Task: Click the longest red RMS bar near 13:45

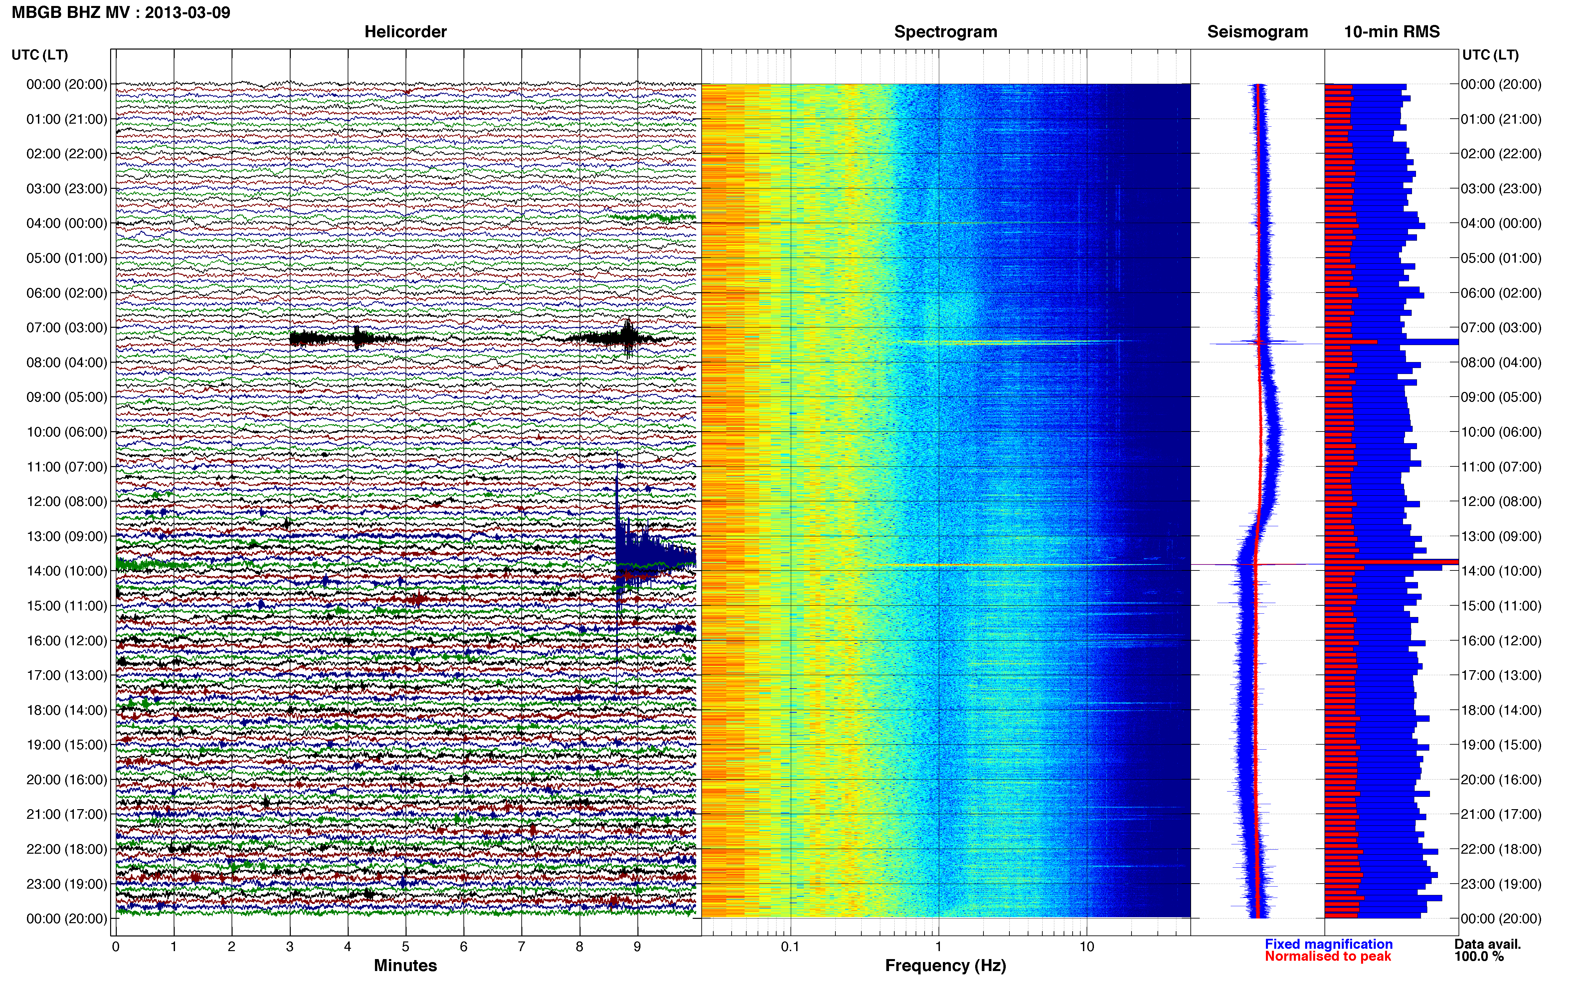Action: (x=1391, y=561)
